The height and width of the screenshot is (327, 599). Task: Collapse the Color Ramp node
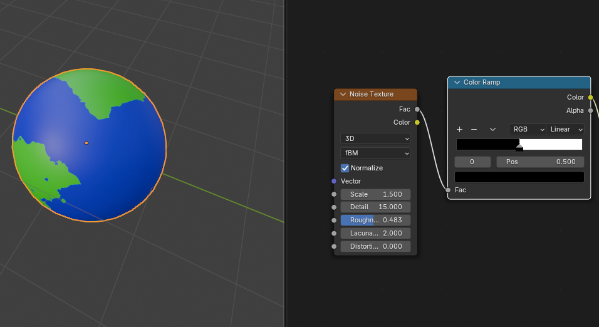[457, 82]
